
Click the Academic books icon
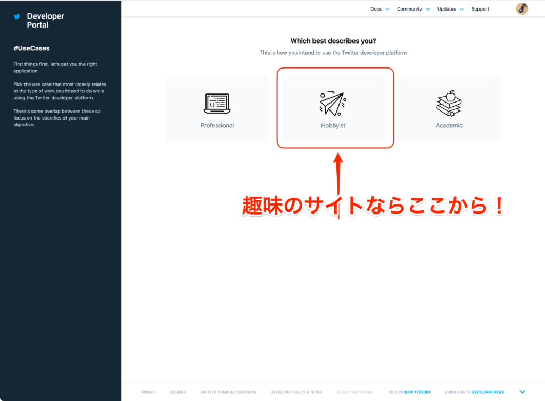click(x=449, y=104)
